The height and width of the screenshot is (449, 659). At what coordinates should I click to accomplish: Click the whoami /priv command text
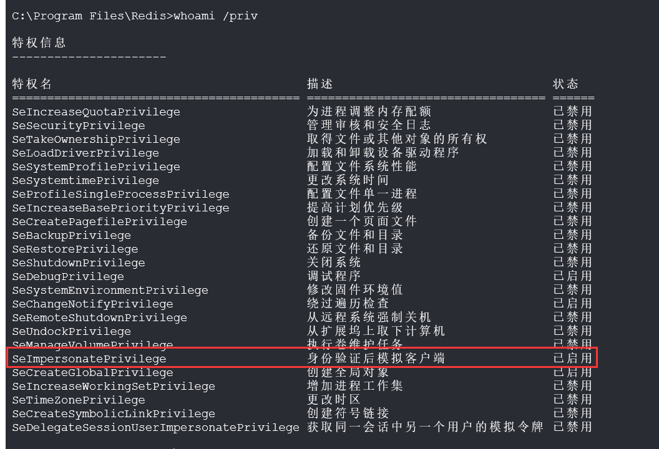pyautogui.click(x=214, y=16)
